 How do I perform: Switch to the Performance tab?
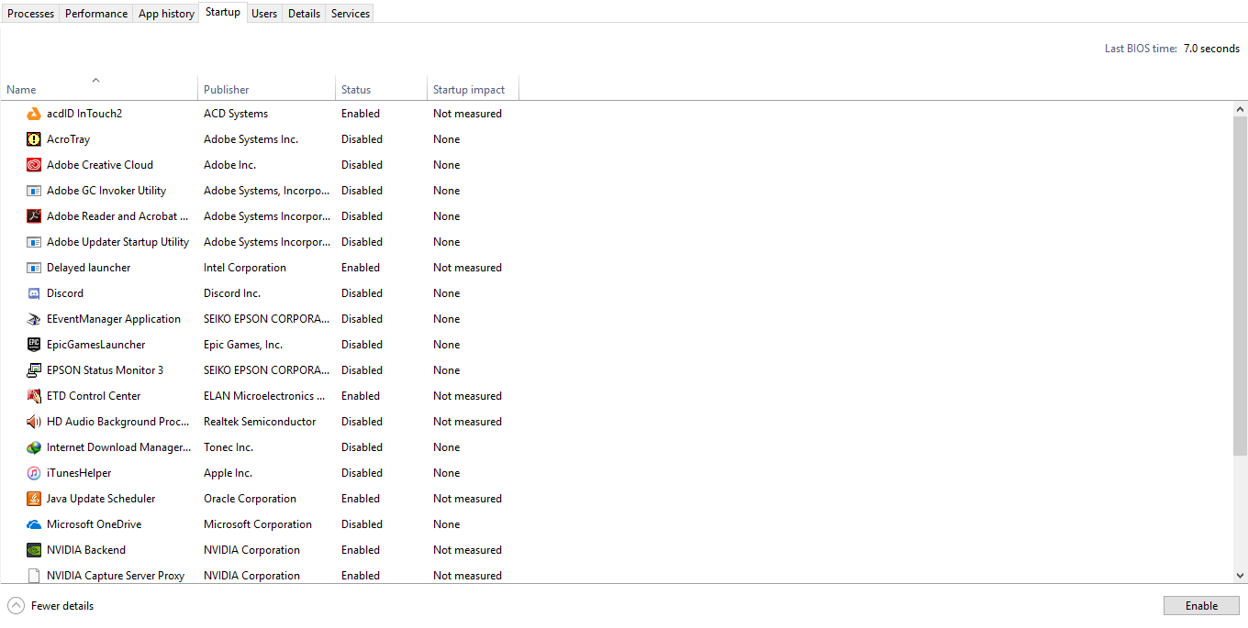pyautogui.click(x=96, y=14)
